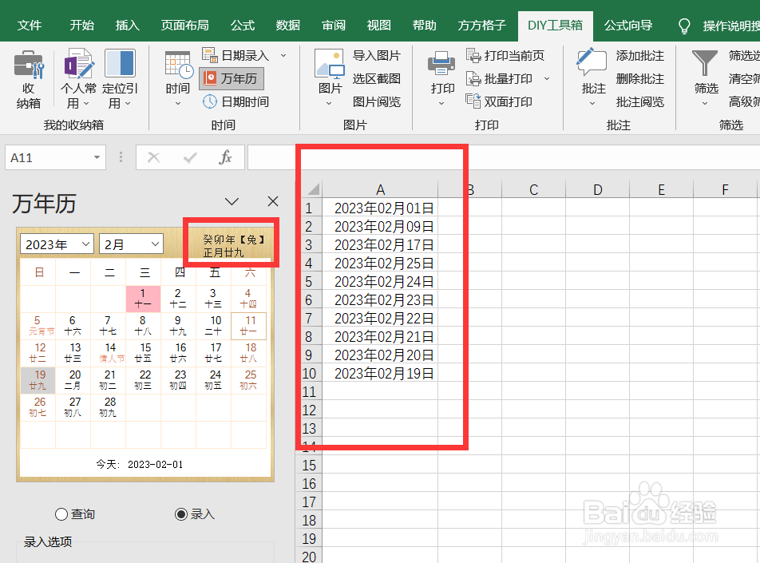Pick calendar date 19 廿九
760x563 pixels.
tap(38, 379)
